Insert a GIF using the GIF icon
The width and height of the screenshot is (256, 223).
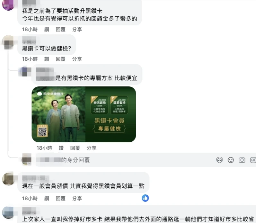(253, 160)
